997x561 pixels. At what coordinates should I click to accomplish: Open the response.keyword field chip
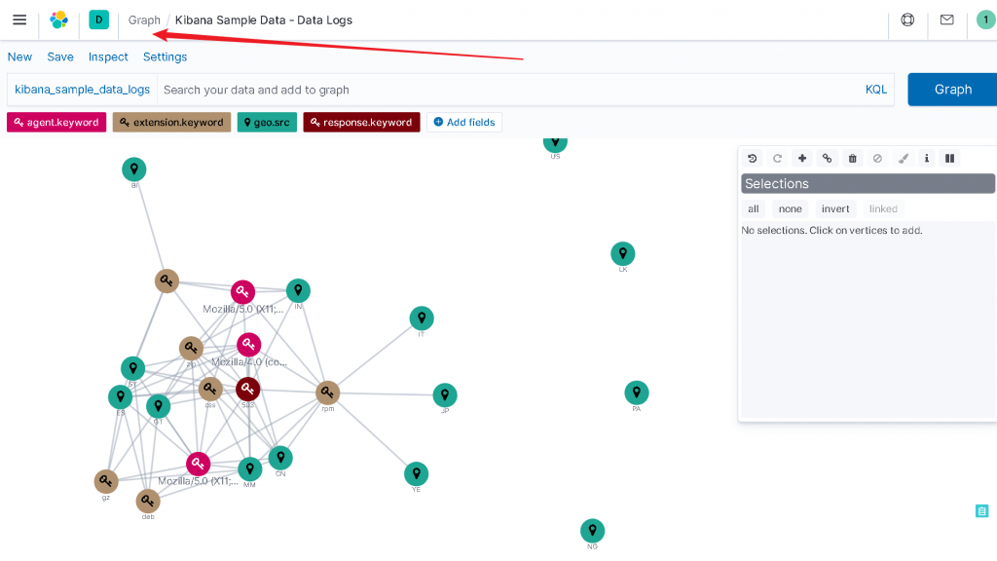[x=362, y=122]
